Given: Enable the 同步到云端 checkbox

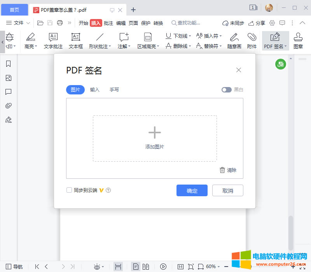Looking at the screenshot, I should 69,190.
